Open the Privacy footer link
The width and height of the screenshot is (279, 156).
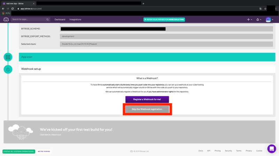(249, 151)
